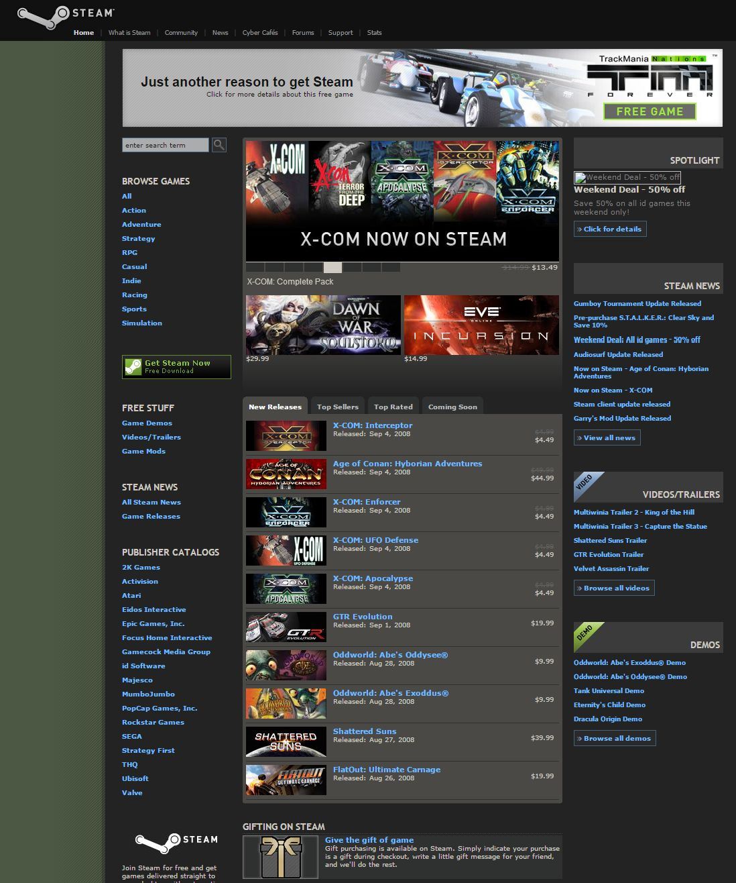Click the Browse all demos button
This screenshot has width=736, height=883.
coord(615,738)
